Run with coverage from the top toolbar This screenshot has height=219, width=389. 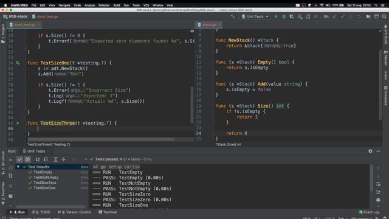(x=292, y=16)
